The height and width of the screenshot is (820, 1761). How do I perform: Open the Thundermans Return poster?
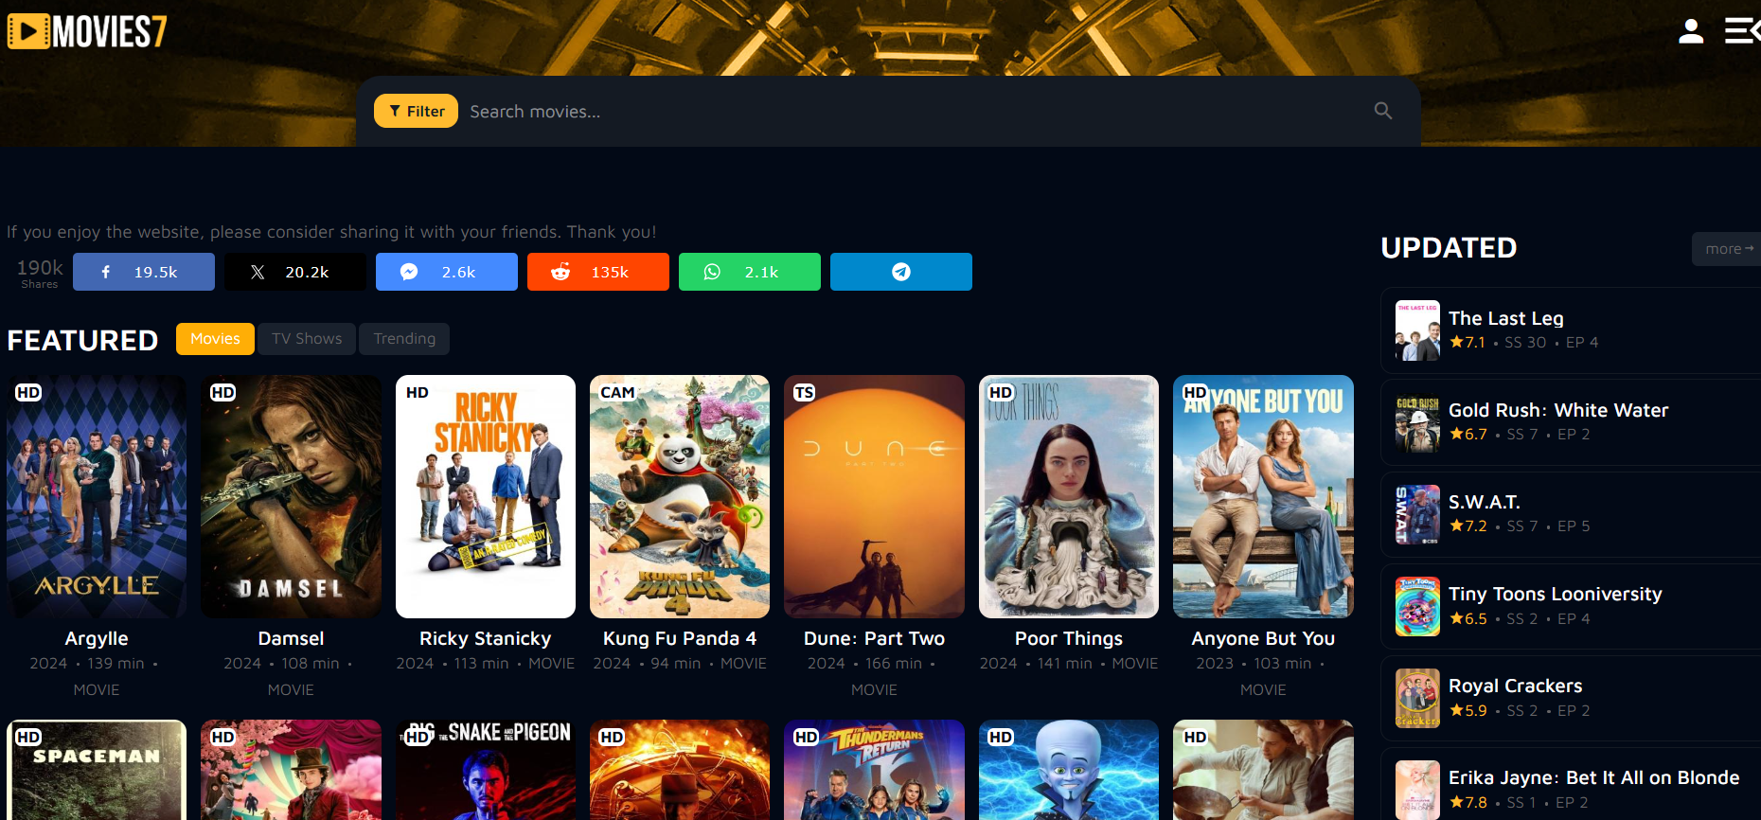(x=874, y=770)
